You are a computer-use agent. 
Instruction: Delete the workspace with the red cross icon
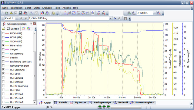coord(159,13)
